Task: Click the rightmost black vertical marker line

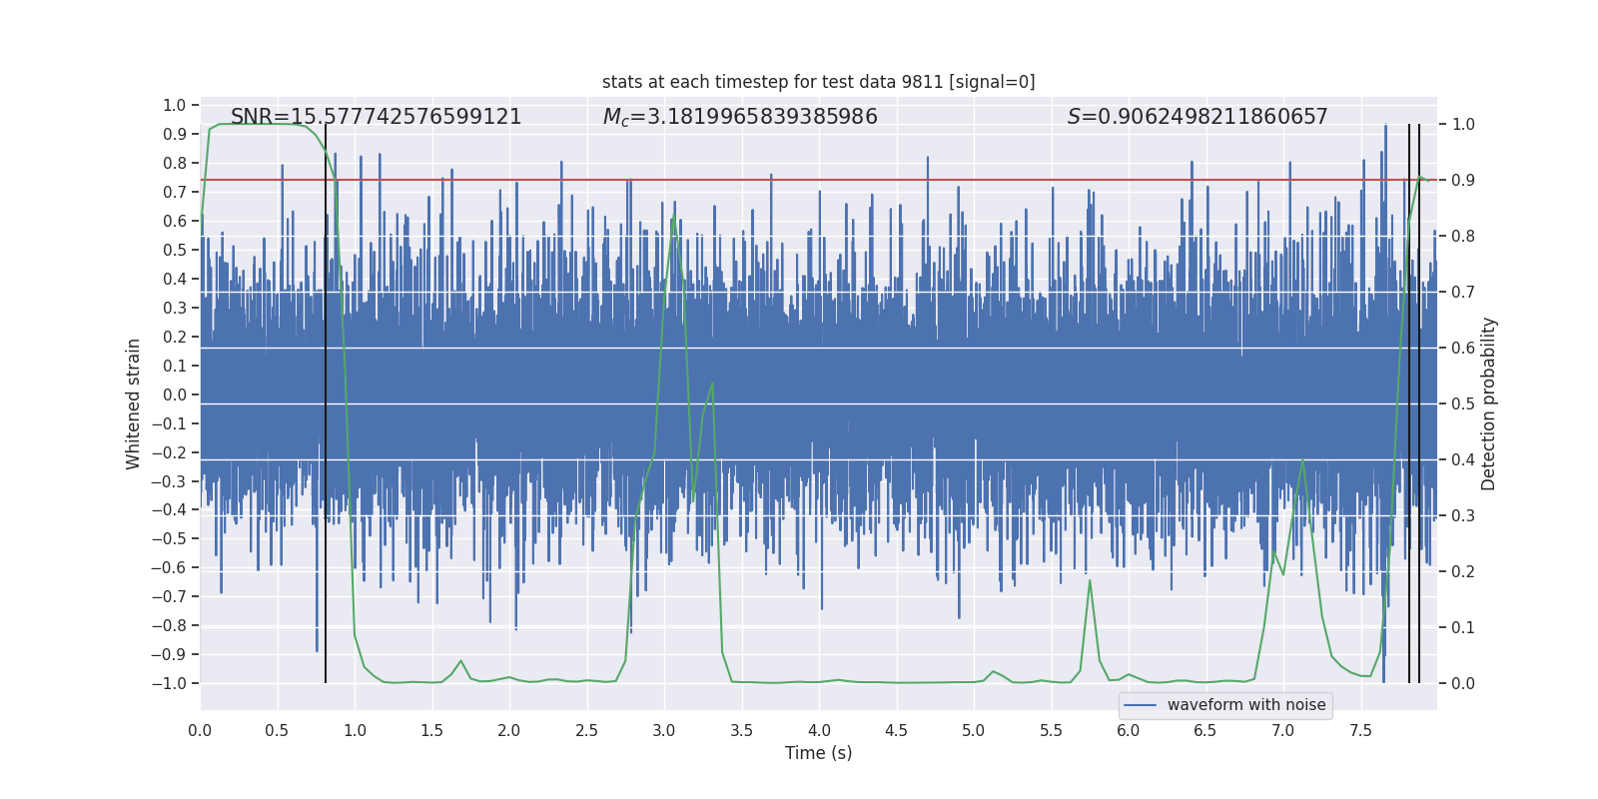Action: tap(1419, 403)
